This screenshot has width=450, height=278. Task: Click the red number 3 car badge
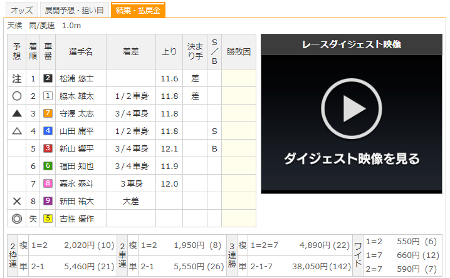48,148
